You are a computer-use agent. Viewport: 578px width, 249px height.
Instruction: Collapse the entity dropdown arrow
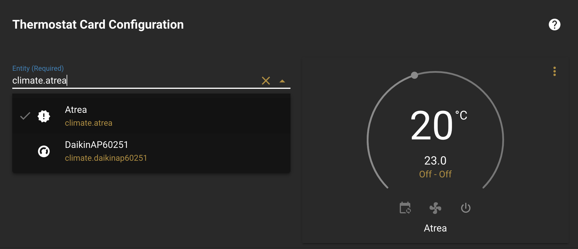[282, 81]
